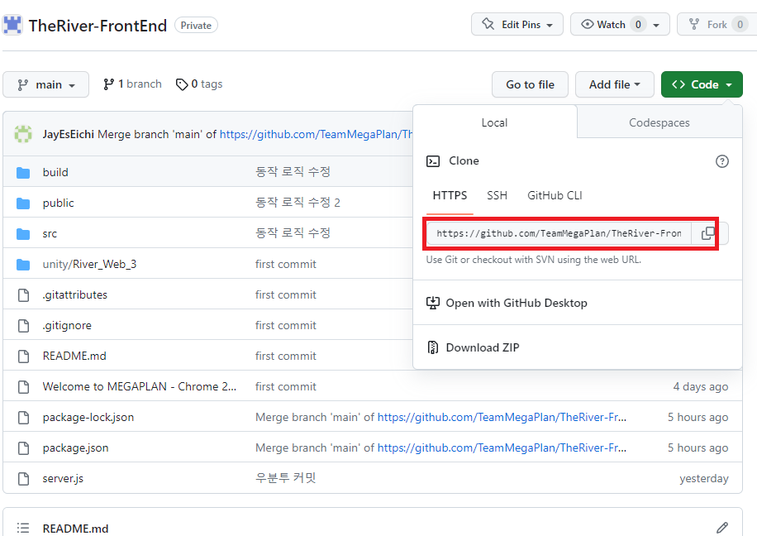Click the HTTPS clone URL field
The width and height of the screenshot is (757, 536).
[559, 233]
